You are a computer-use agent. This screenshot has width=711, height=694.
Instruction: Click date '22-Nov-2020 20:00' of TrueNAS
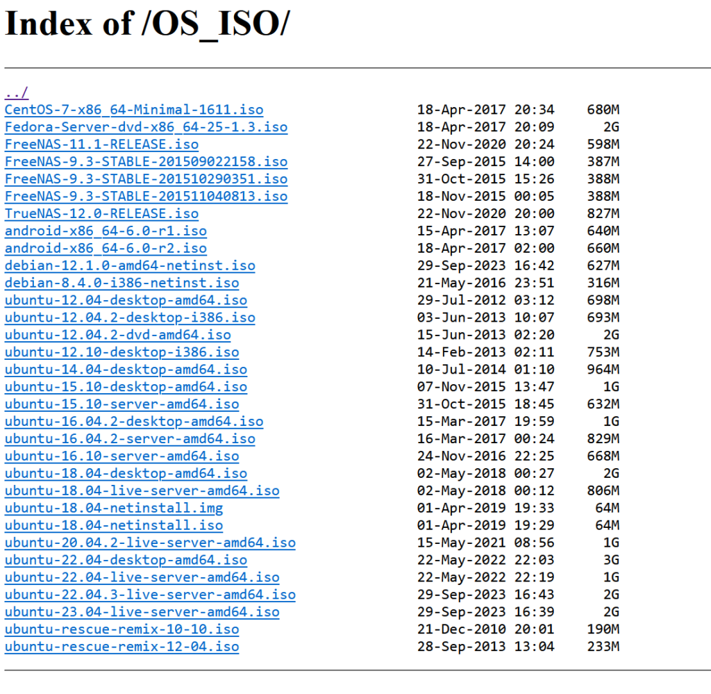point(485,214)
